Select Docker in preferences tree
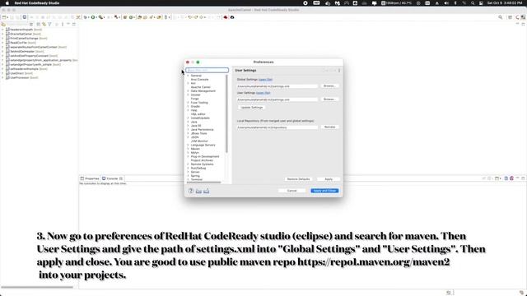 tap(196, 95)
